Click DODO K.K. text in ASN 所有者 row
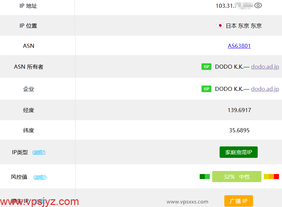The image size is (282, 207). coord(229,67)
